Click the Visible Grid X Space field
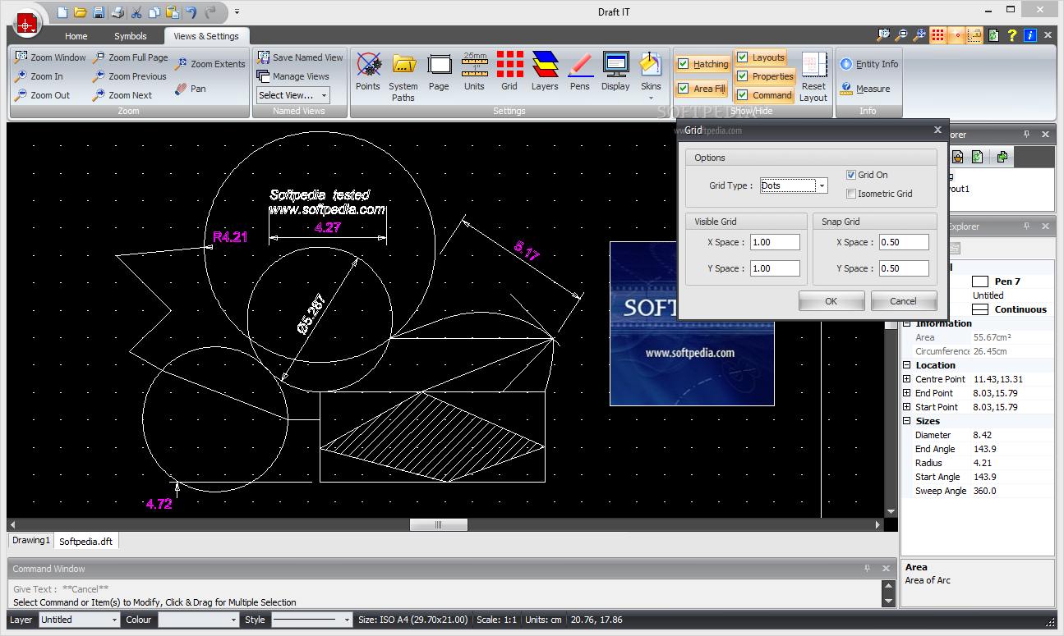The image size is (1064, 636). coord(775,242)
